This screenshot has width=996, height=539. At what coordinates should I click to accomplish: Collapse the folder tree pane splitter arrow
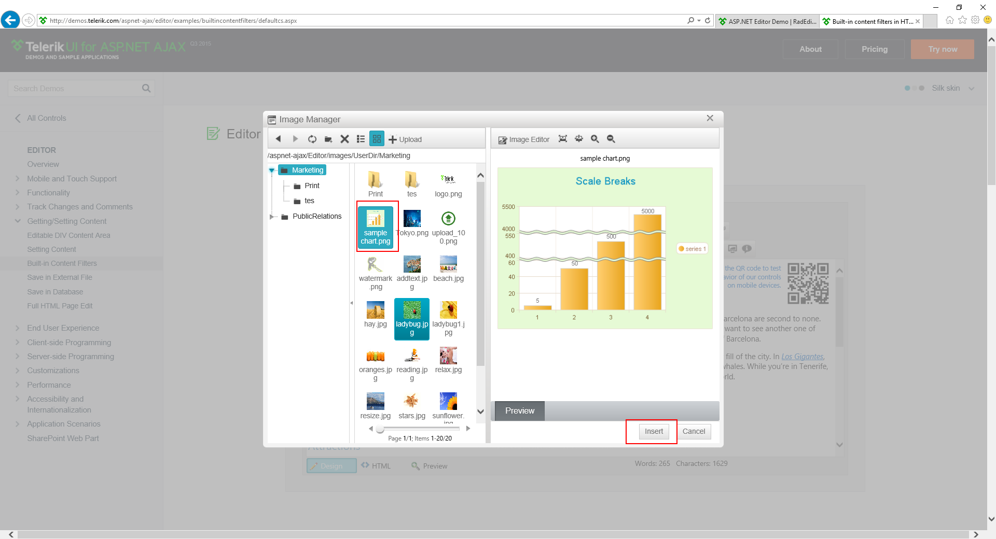pyautogui.click(x=352, y=303)
